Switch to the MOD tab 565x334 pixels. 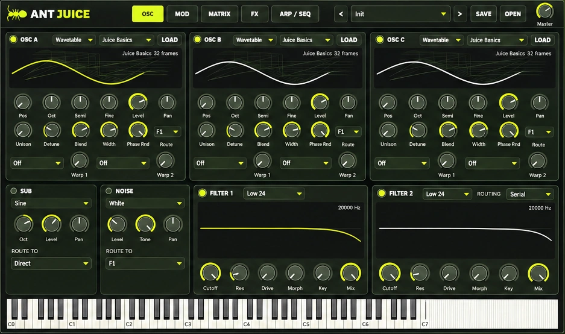point(182,14)
